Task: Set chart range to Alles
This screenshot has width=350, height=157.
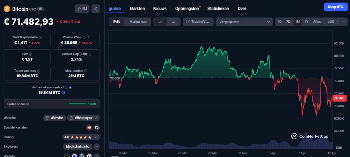Action: (x=317, y=22)
